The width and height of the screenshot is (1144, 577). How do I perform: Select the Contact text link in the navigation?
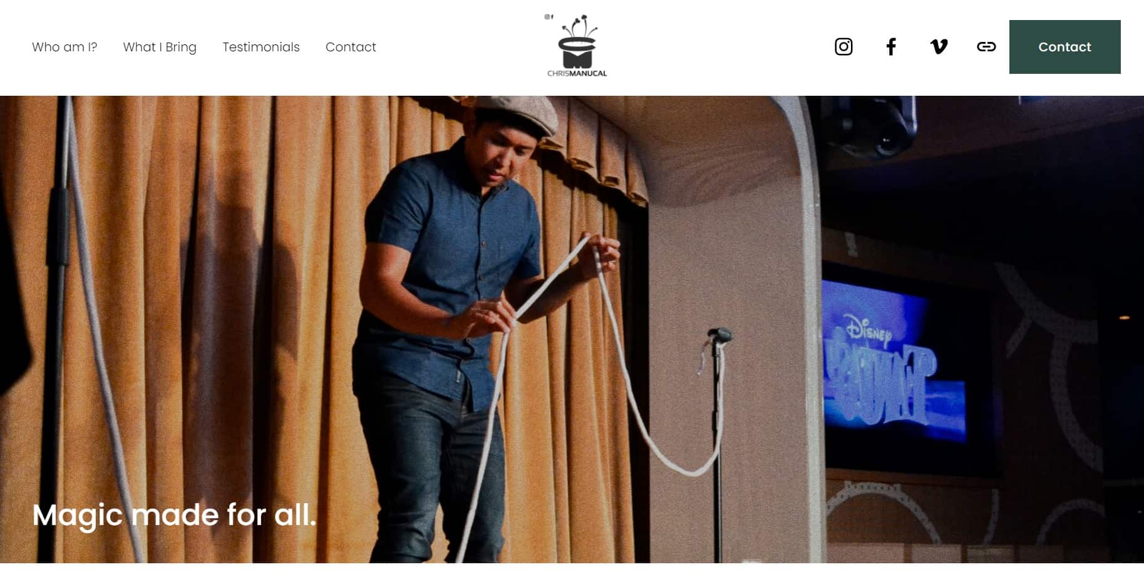tap(351, 47)
